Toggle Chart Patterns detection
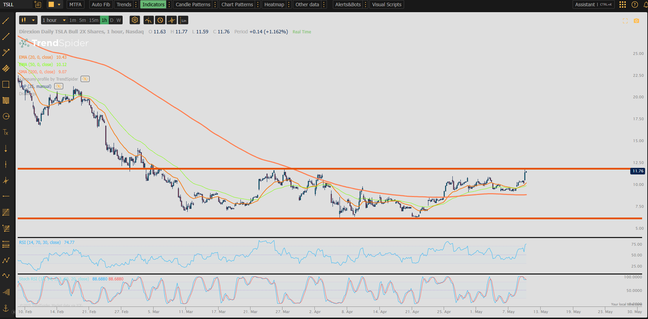Image resolution: width=648 pixels, height=319 pixels. (237, 5)
